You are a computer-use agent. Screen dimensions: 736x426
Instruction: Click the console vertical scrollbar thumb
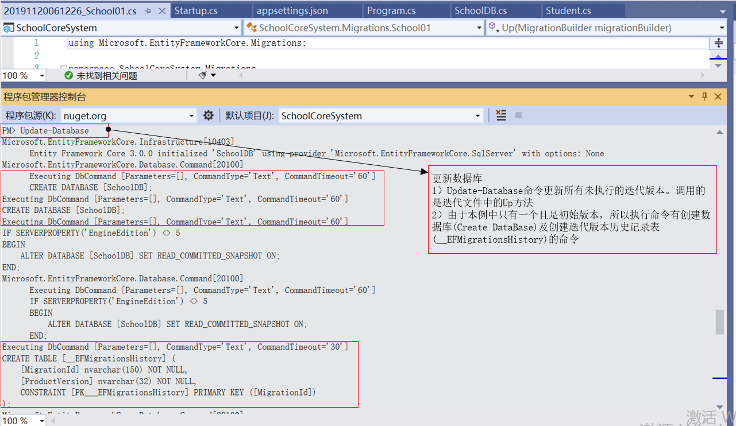click(x=719, y=322)
